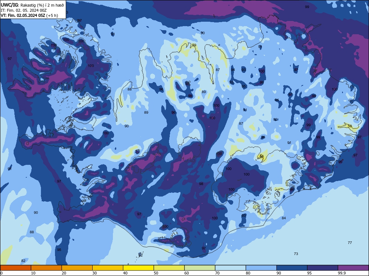Click the '50' legend scale label
The height and width of the screenshot is (276, 369).
pos(156,273)
